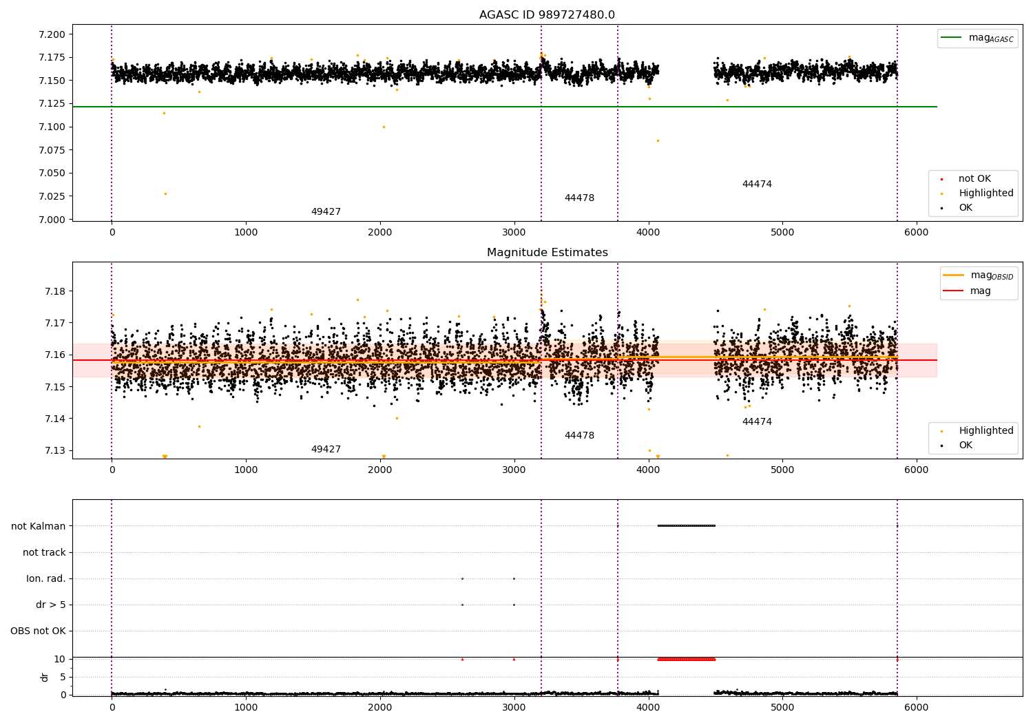The height and width of the screenshot is (723, 1033).
Task: Click the orange 'Highlighted' legend marker in top plot
Action: coord(941,193)
